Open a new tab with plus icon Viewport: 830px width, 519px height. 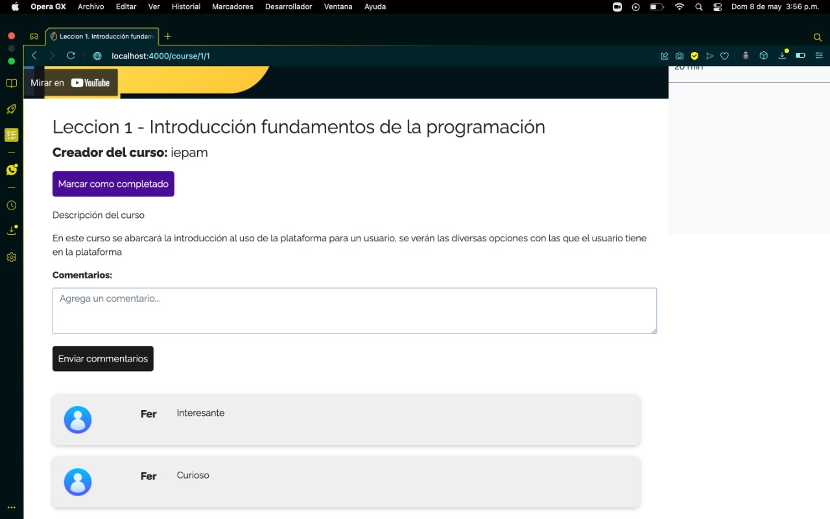(x=168, y=36)
